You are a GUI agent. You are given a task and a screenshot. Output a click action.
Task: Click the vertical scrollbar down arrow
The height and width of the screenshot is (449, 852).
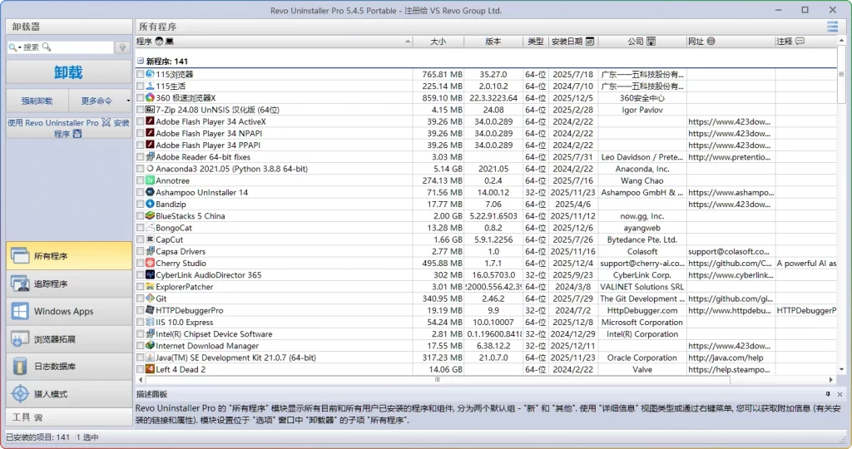pyautogui.click(x=842, y=369)
